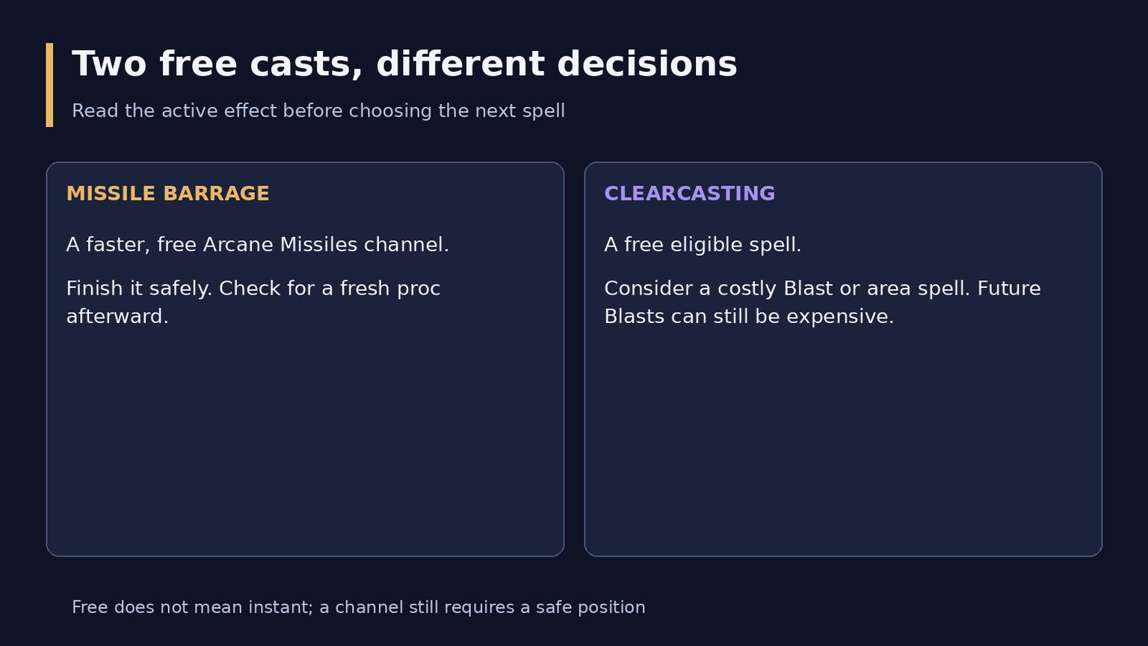Click 'Blasts can still be expensive' text
Screen dimensions: 1148x646
(x=749, y=317)
